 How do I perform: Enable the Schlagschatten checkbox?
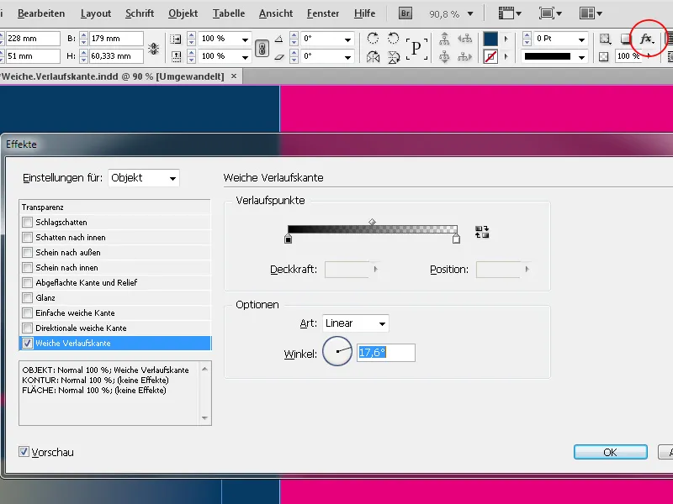(28, 223)
